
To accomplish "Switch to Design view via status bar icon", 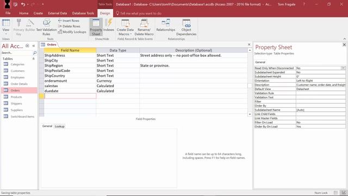I will point(344,193).
